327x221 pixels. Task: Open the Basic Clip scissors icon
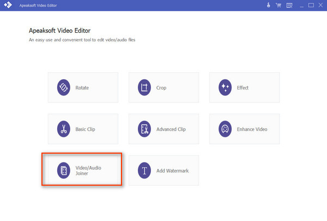[63, 129]
